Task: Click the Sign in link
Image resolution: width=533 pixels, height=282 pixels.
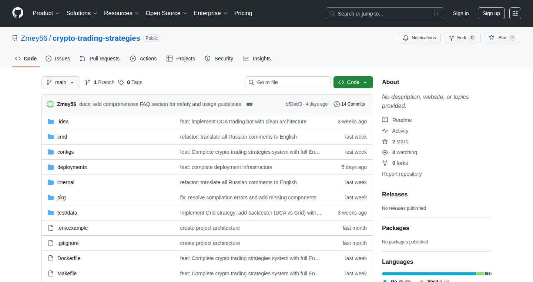Action: click(461, 13)
